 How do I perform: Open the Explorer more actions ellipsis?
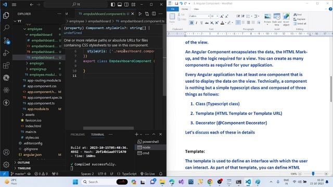(59, 14)
